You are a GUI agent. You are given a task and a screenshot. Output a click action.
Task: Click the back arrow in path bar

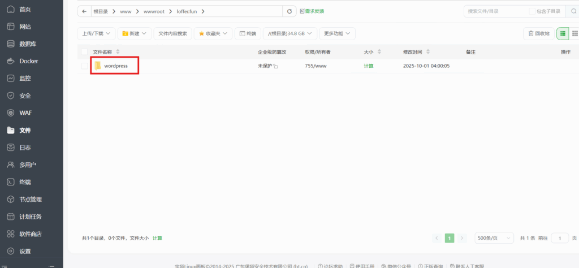pos(84,11)
